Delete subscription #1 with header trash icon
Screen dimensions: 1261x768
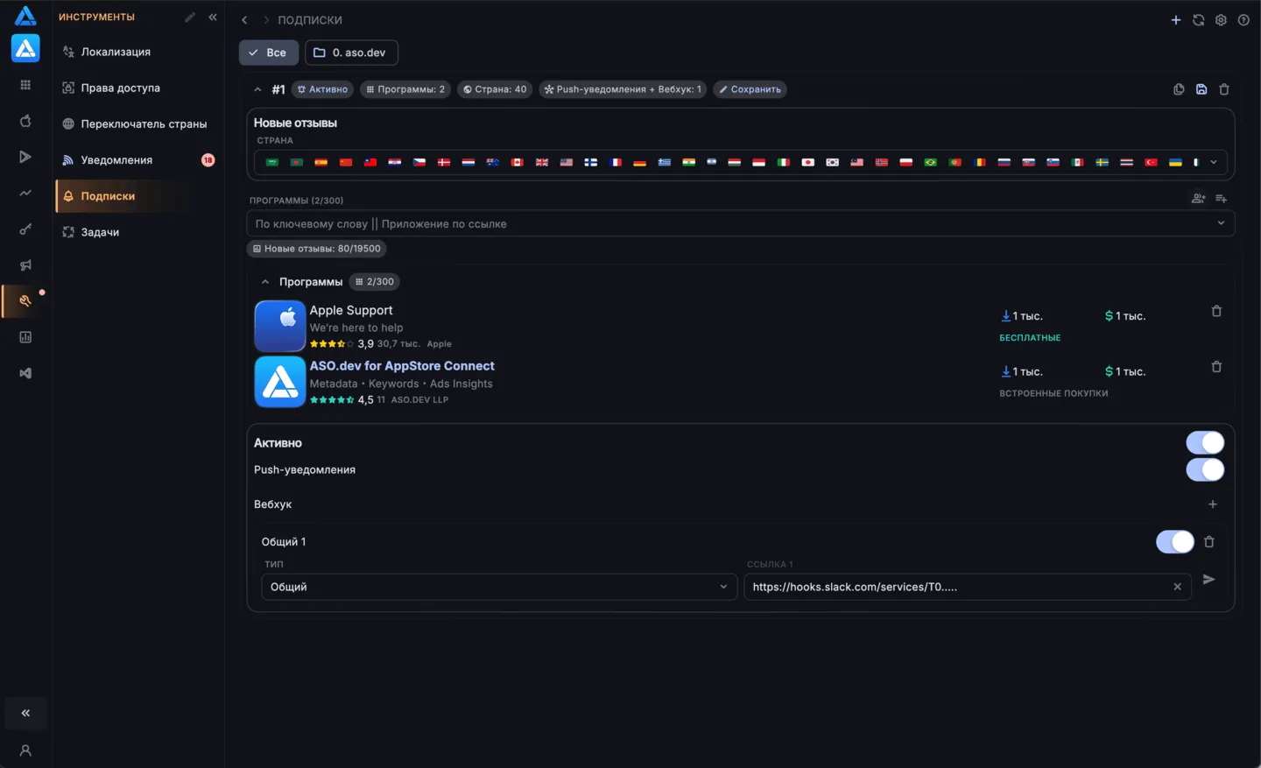point(1224,89)
